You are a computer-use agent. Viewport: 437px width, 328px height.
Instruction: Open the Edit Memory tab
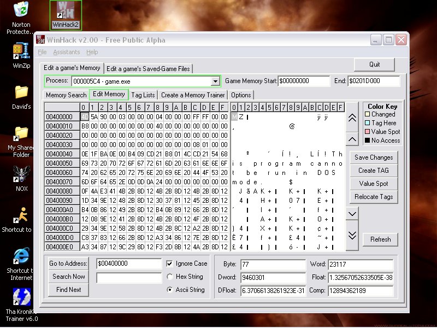109,94
